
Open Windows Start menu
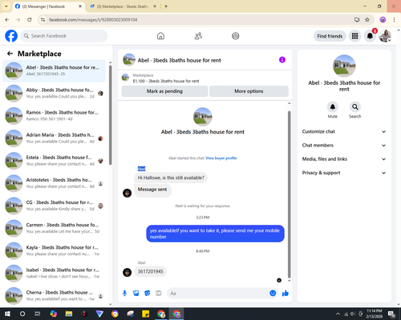7,314
